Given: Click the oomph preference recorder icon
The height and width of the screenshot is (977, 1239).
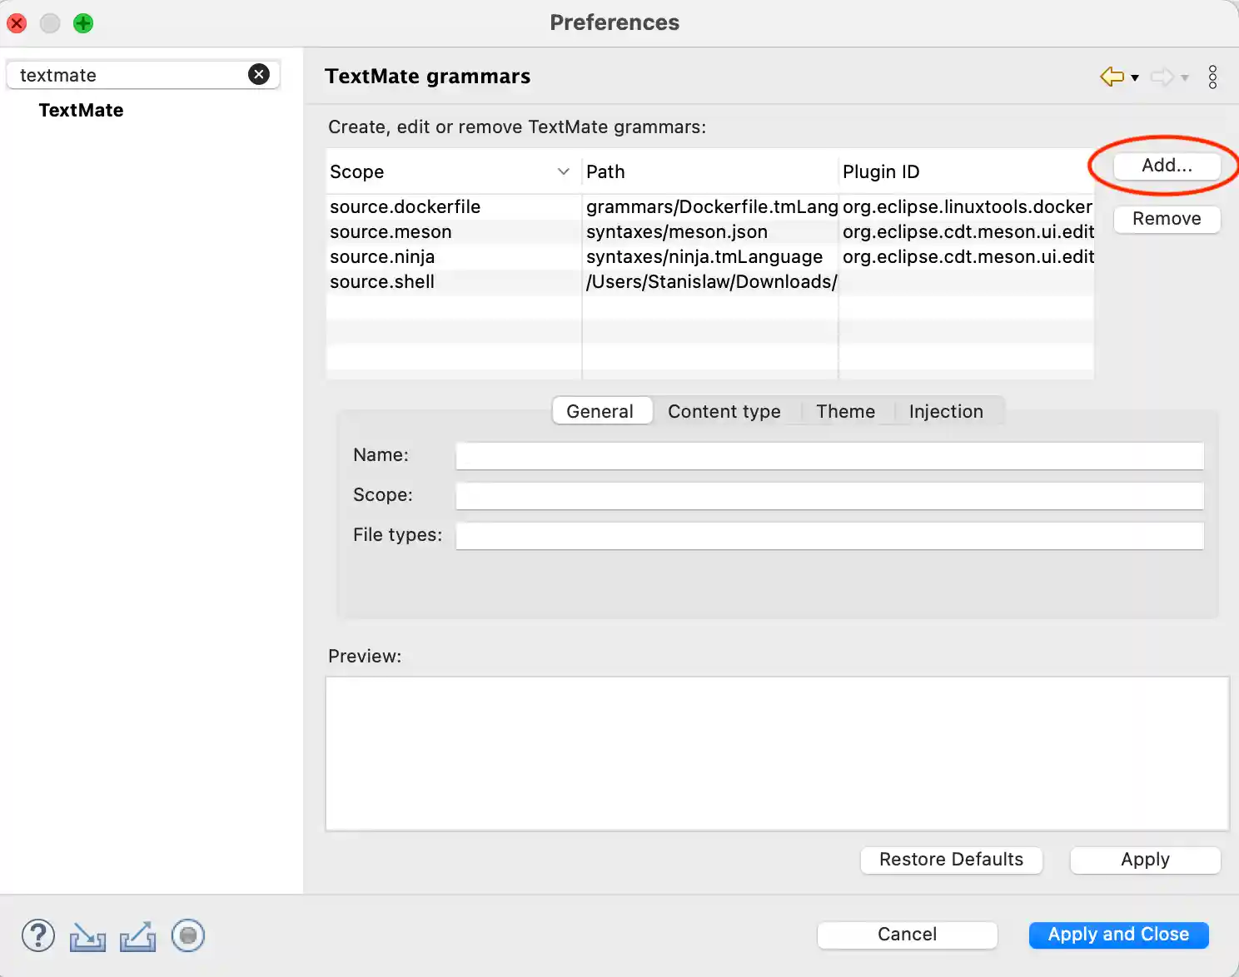Looking at the screenshot, I should (188, 935).
